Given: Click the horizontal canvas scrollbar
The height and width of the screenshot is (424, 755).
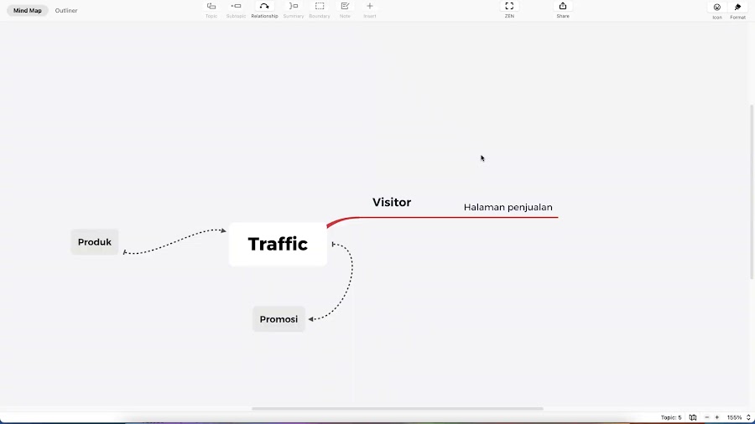Looking at the screenshot, I should (398, 409).
